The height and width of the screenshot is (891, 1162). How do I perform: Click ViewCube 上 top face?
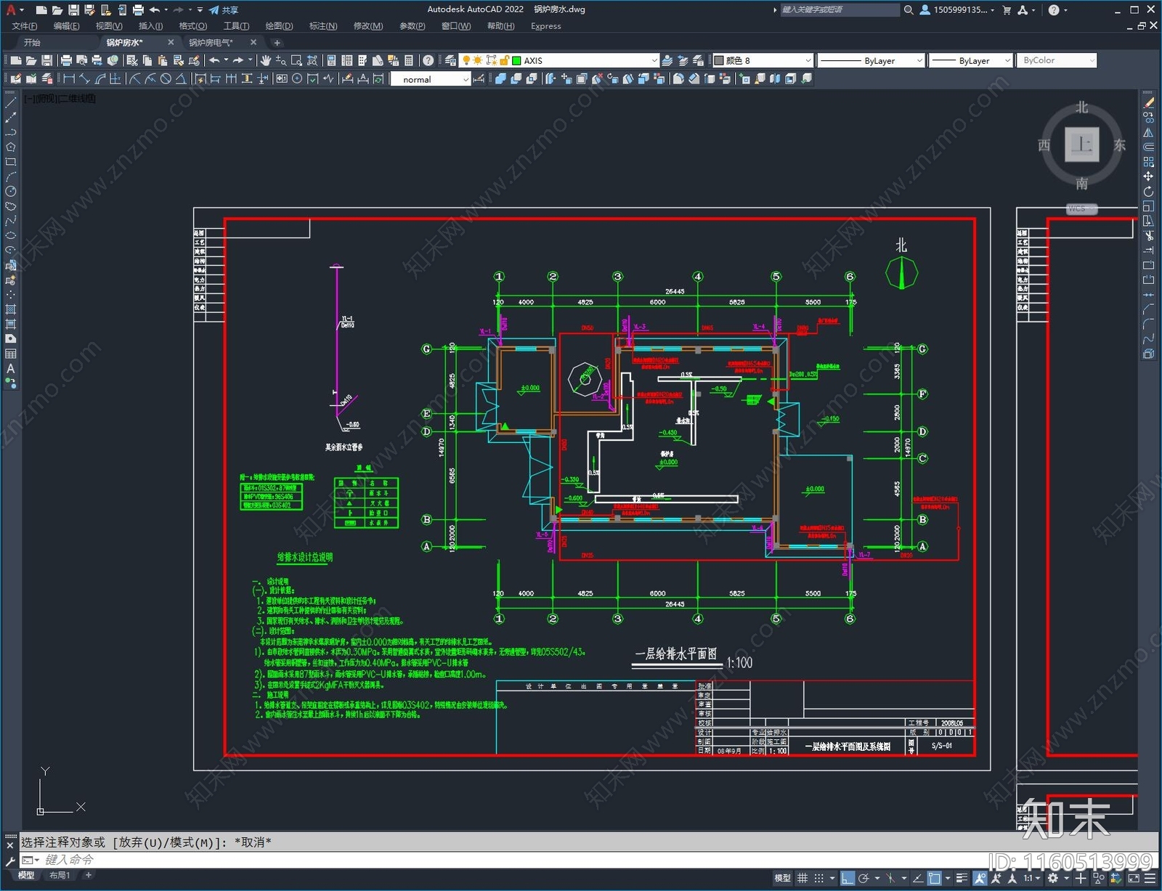tap(1082, 144)
